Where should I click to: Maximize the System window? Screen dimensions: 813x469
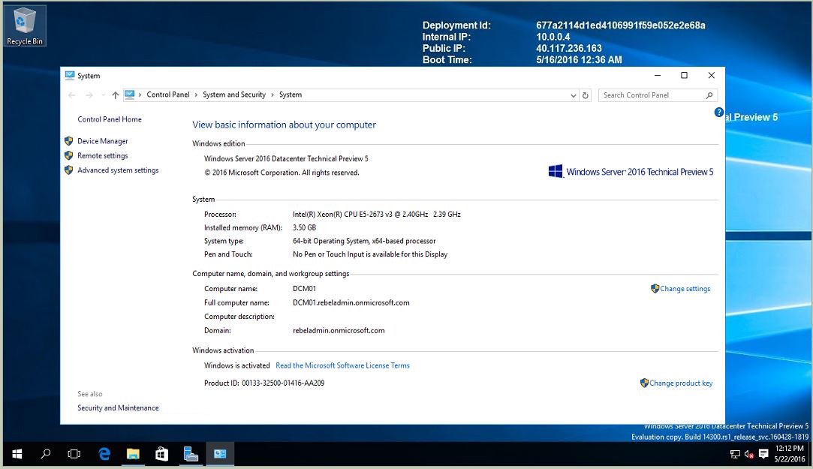[x=685, y=76]
